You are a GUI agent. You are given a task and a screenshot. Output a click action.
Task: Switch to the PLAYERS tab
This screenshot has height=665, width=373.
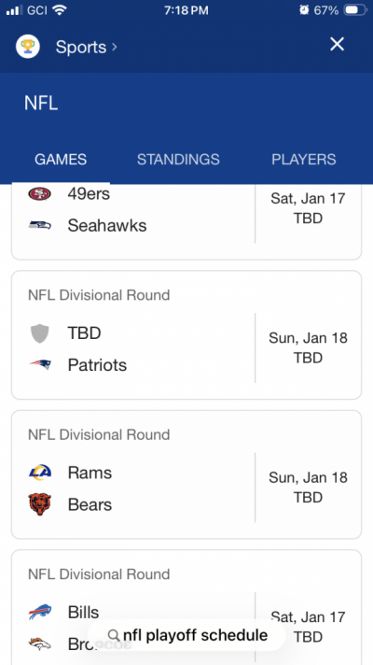point(304,160)
